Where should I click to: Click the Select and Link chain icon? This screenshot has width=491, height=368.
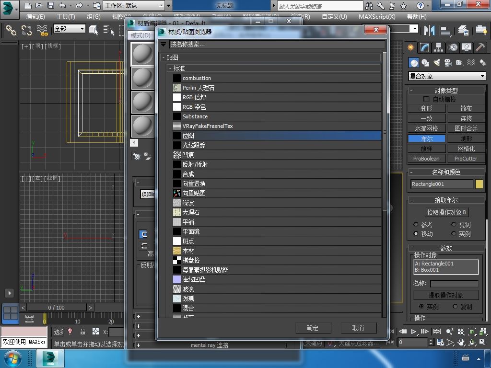(x=11, y=30)
